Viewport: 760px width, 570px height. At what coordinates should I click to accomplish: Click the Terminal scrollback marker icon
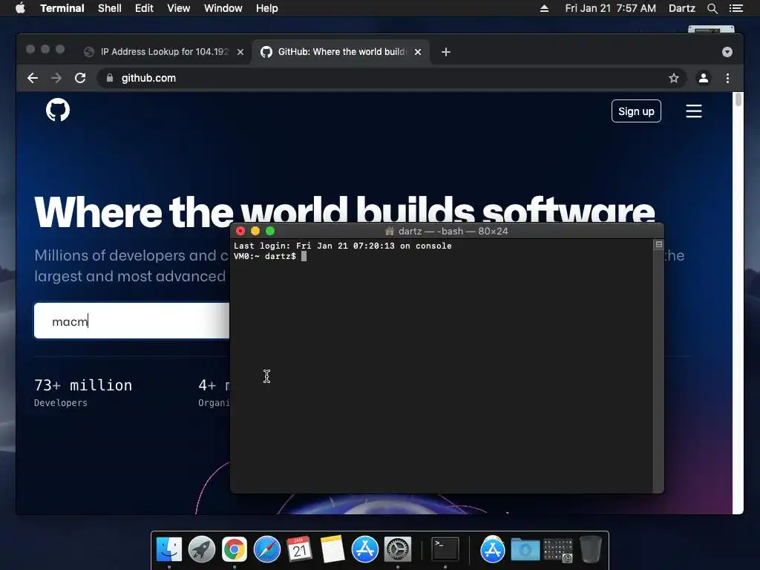tap(659, 244)
